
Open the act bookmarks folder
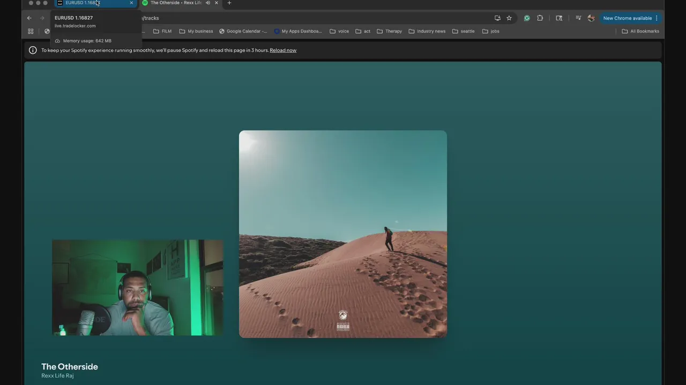pos(363,31)
